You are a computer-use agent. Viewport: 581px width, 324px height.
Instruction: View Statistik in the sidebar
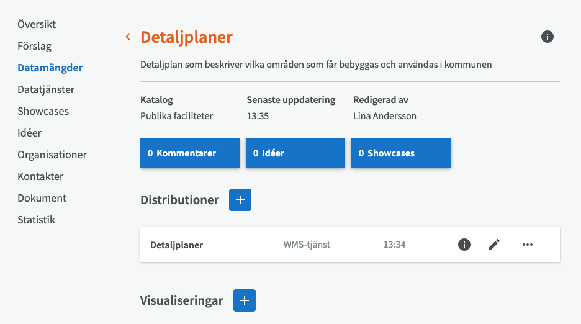(36, 220)
